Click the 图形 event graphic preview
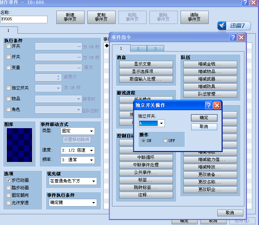259x225 pixels. pos(19,145)
